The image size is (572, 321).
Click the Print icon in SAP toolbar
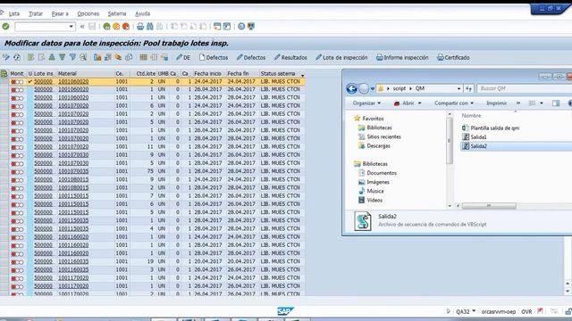click(140, 26)
